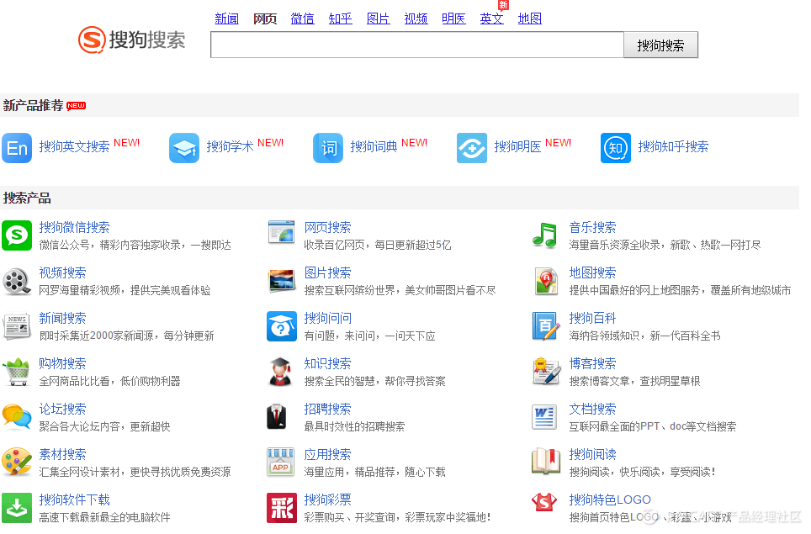Screen dimensions: 811x534
Task: Click the Sogou search logo
Action: click(132, 40)
